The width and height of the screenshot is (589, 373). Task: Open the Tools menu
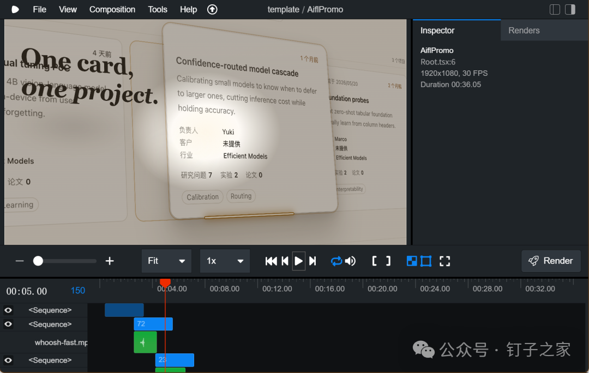[x=158, y=9]
